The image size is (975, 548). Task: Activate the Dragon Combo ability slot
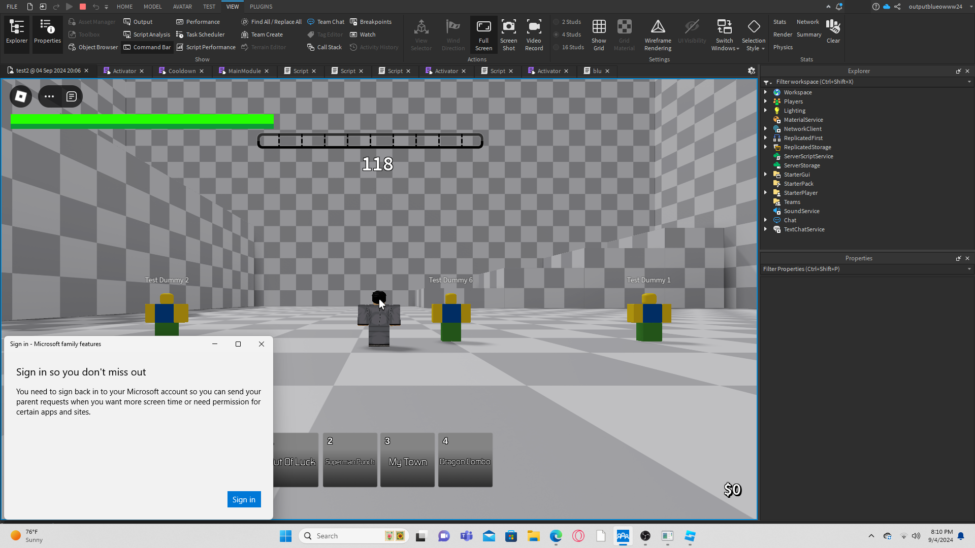pos(465,460)
